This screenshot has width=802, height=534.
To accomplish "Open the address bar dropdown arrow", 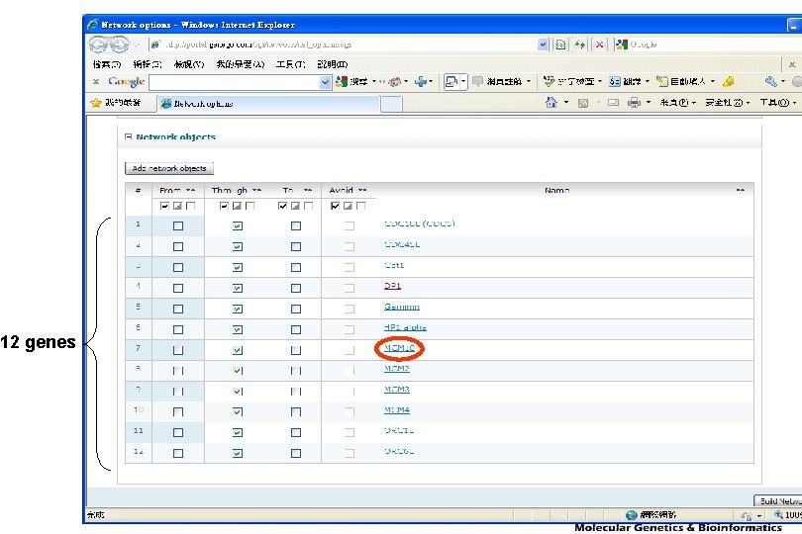I will point(543,44).
